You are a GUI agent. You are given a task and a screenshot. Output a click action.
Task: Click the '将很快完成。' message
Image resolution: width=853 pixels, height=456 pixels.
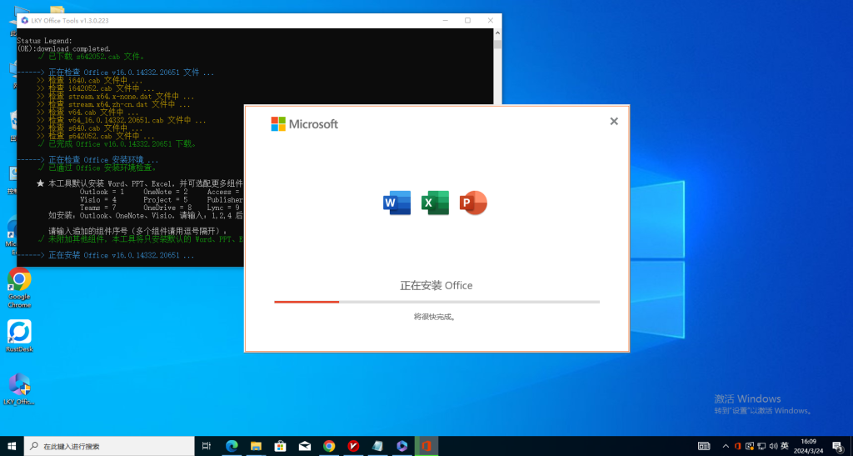(435, 317)
